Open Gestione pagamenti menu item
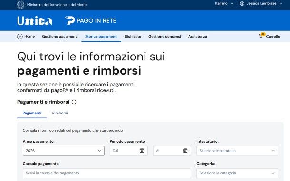Screen dimensions: 290x181 60,37
